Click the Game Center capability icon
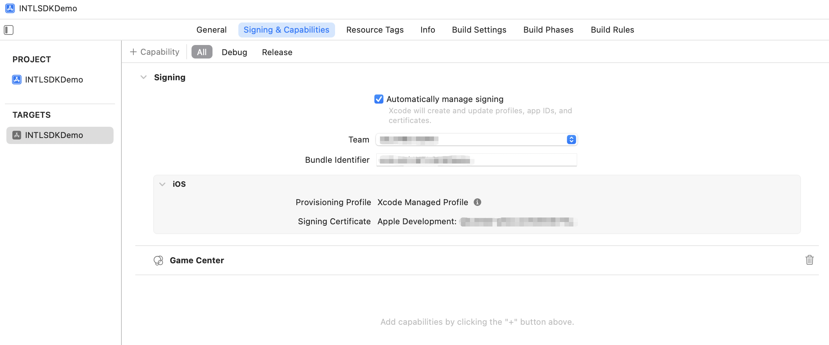 (159, 260)
